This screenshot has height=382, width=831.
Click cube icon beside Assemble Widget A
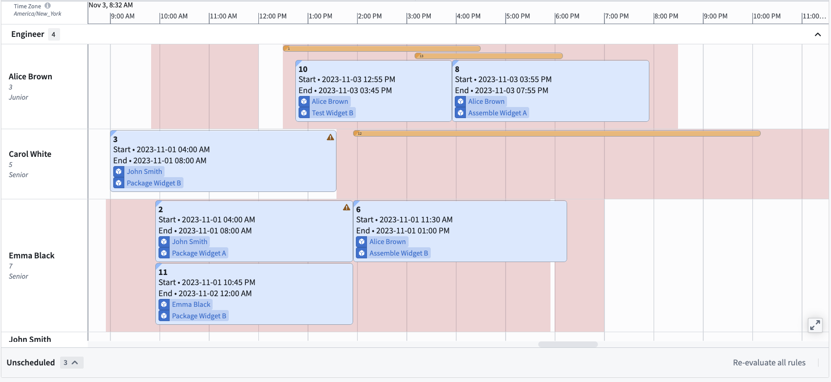tap(460, 113)
